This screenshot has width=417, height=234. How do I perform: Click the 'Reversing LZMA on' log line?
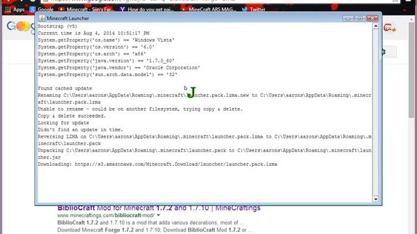(x=205, y=140)
